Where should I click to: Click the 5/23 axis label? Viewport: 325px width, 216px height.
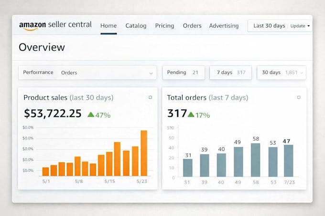click(x=142, y=181)
